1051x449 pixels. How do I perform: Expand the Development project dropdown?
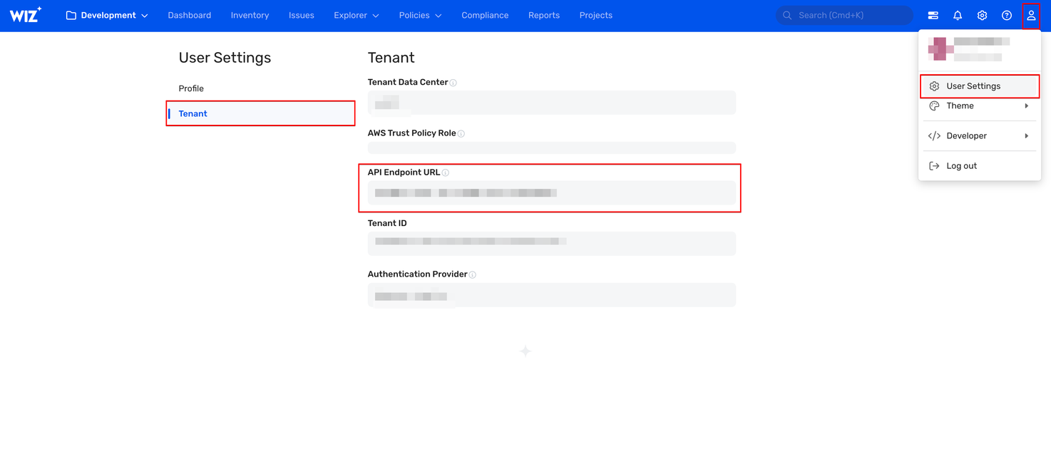pos(107,15)
